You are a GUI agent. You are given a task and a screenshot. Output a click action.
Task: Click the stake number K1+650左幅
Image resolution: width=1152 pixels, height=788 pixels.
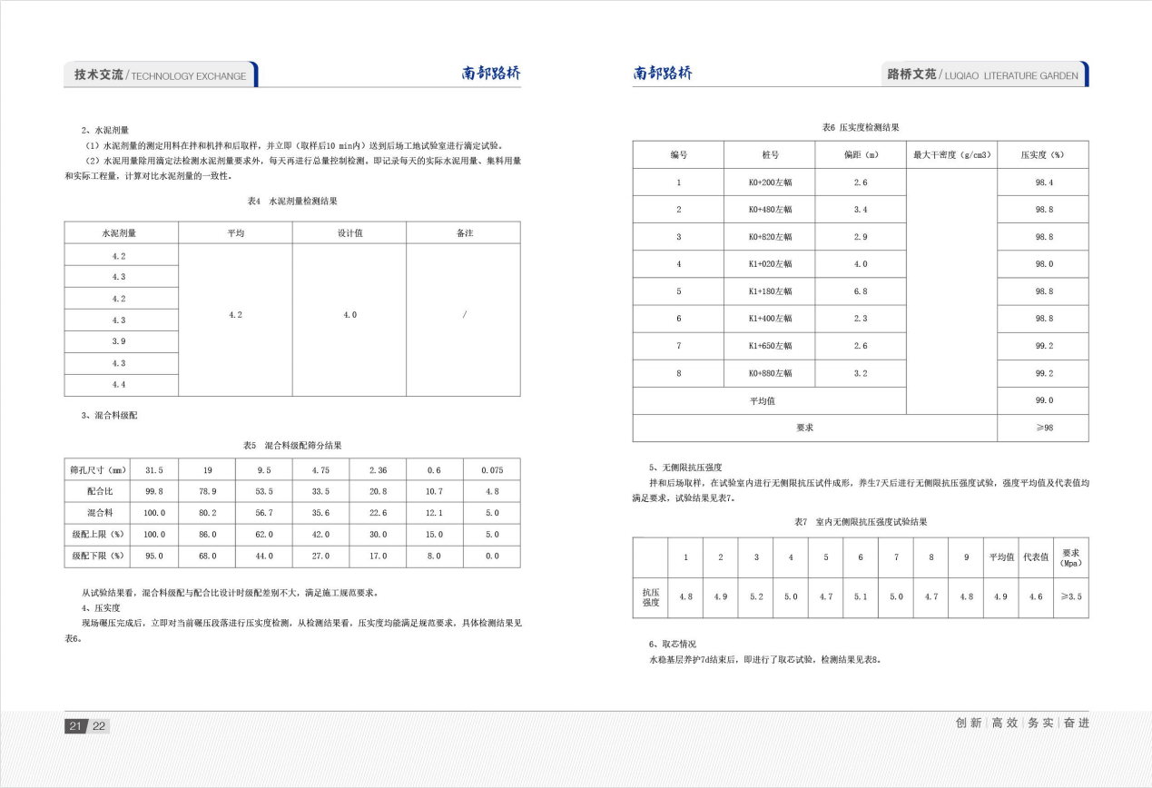(x=770, y=346)
